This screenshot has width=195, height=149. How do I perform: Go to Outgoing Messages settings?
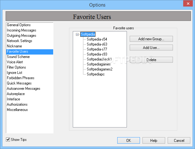[30, 36]
